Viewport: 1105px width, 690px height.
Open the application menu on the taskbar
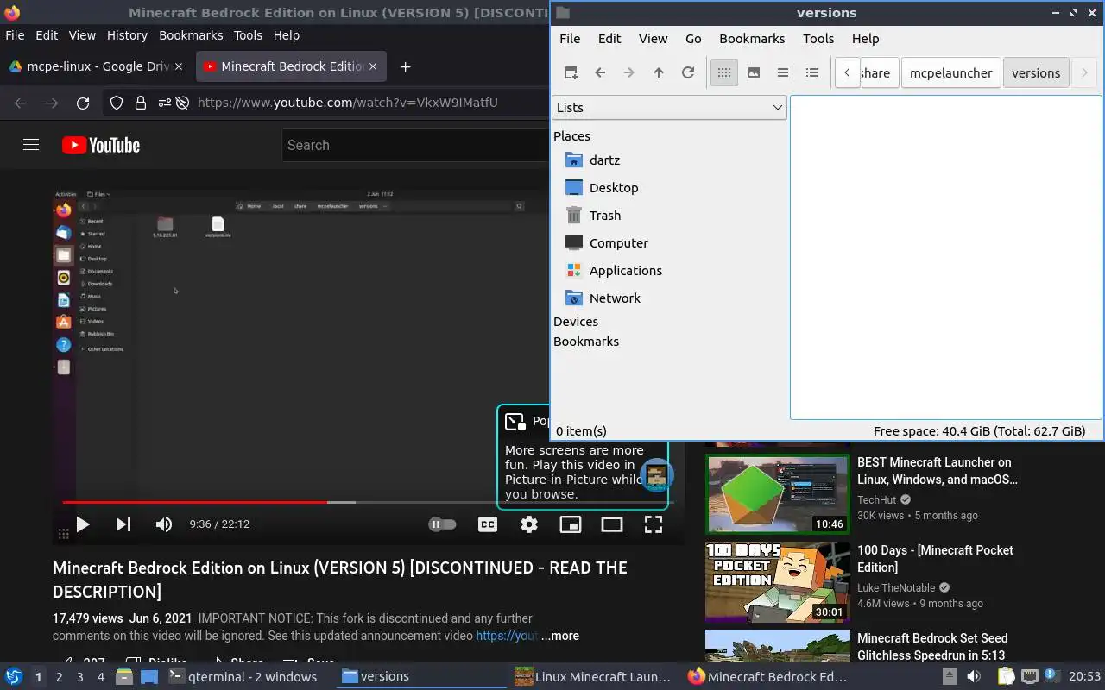coord(14,676)
